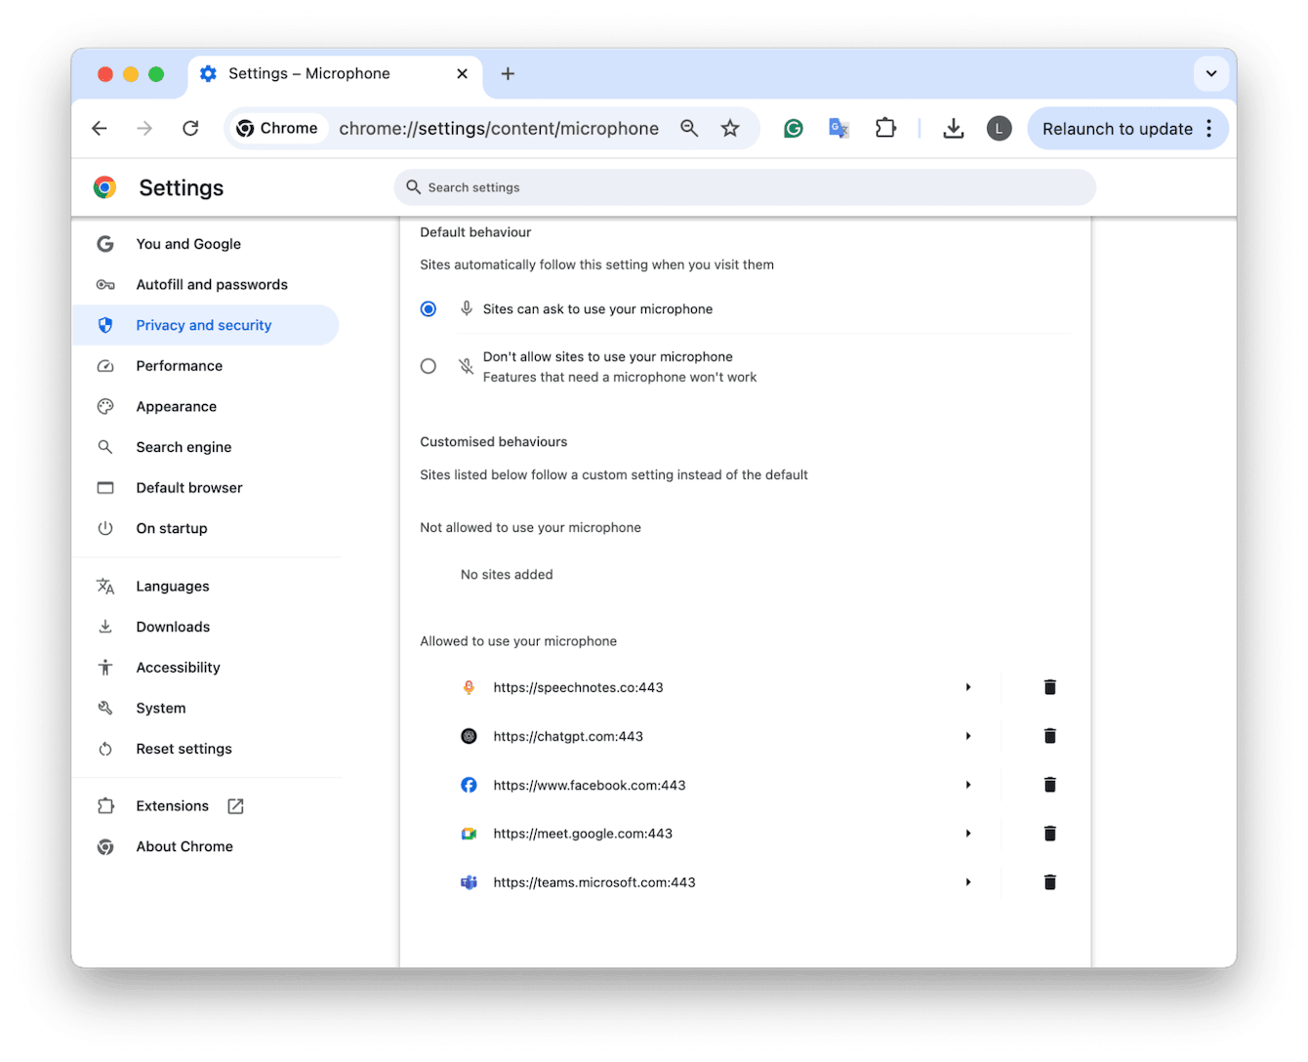Click the Facebook site favicon
Image resolution: width=1308 pixels, height=1062 pixels.
point(469,785)
